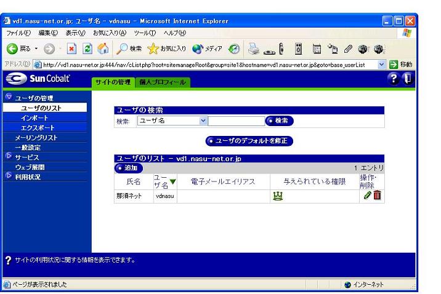The image size is (441, 294).
Task: Click the Sun Cobalt logout door icon
Action: (408, 78)
